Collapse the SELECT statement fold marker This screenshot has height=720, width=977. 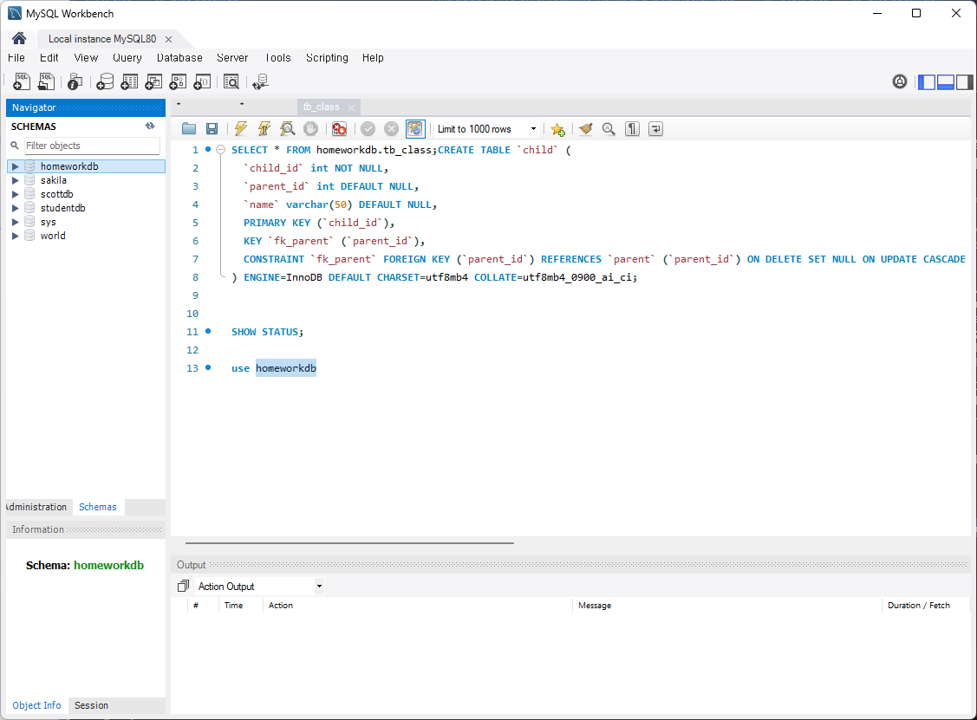point(220,150)
